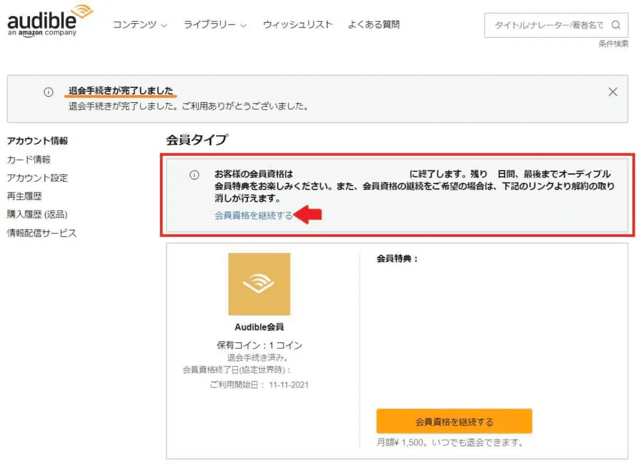Open the ウィッシュリスト page
Viewport: 637px width, 471px height.
(298, 24)
